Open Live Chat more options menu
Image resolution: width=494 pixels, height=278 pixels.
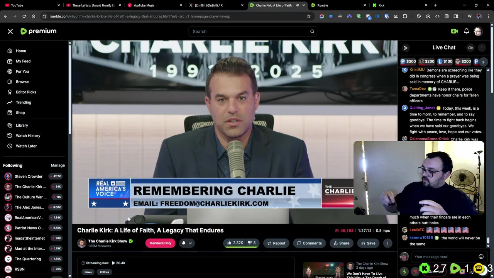click(482, 47)
